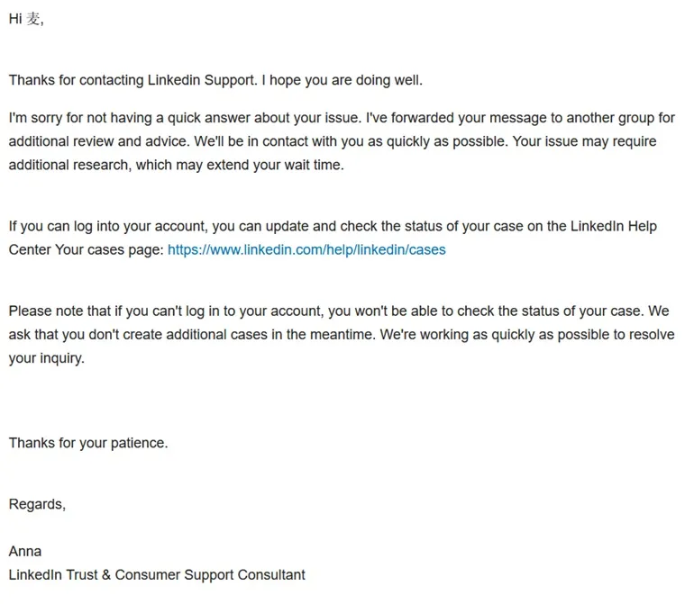
Task: Click the "Hi 麦," greeting line
Action: coord(26,19)
